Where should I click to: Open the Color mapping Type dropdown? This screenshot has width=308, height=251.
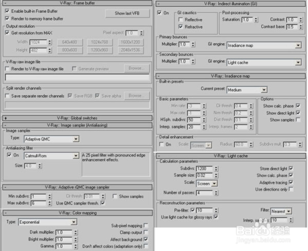click(47, 222)
